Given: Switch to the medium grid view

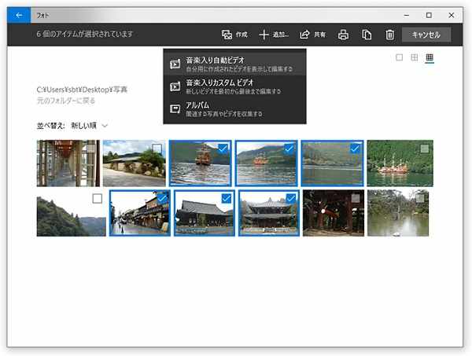Looking at the screenshot, I should pyautogui.click(x=414, y=57).
